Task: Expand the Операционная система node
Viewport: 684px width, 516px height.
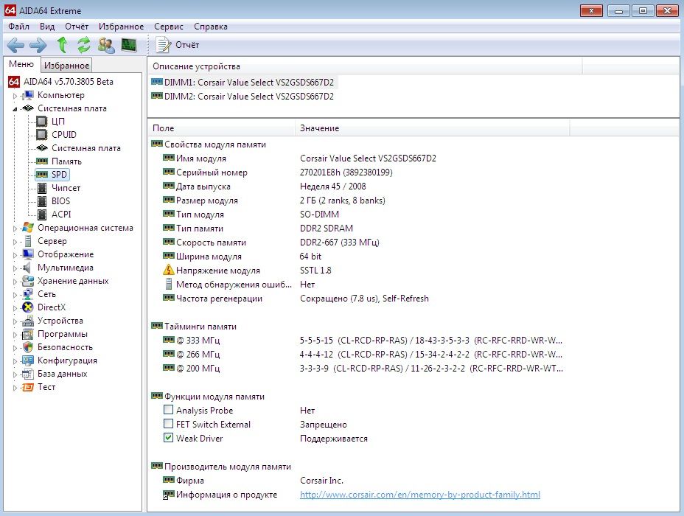Action: [15, 228]
